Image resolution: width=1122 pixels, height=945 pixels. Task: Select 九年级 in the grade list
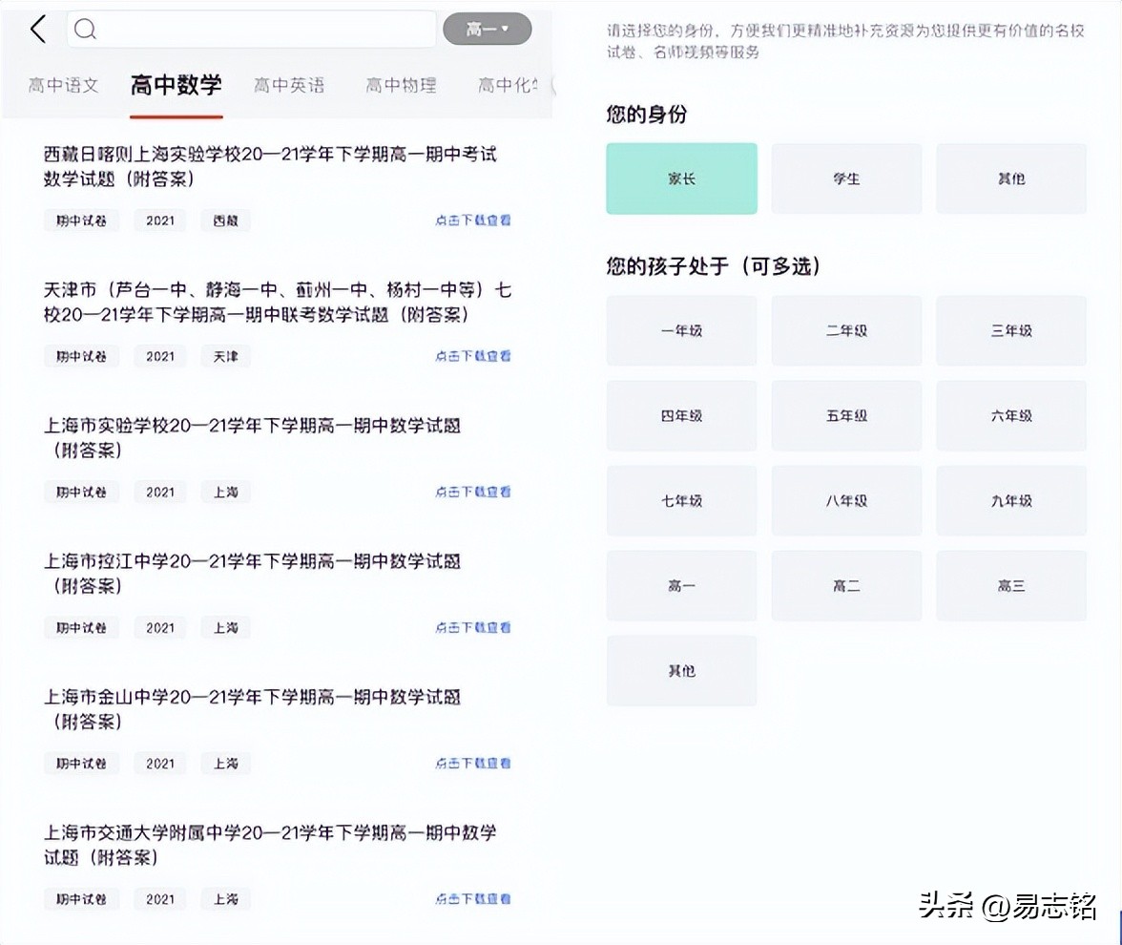point(1011,500)
